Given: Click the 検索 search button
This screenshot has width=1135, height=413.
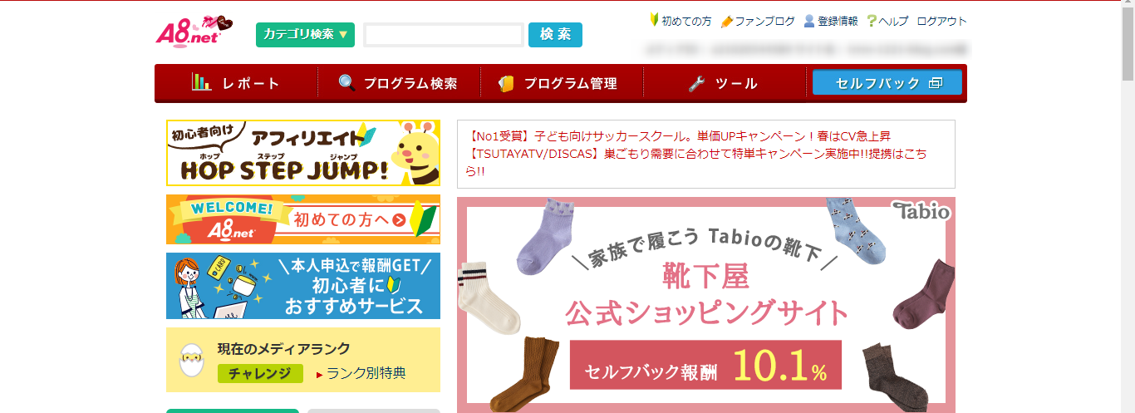Looking at the screenshot, I should click(x=555, y=34).
